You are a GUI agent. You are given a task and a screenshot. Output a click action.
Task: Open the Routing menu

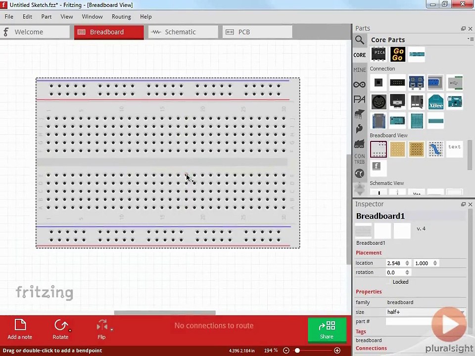pyautogui.click(x=121, y=17)
